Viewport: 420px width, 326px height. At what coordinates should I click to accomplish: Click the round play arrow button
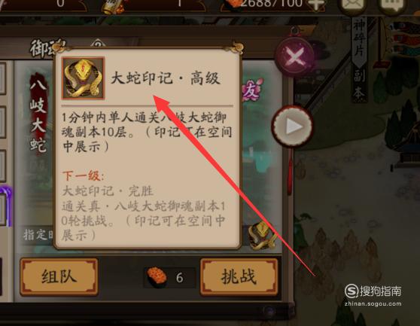click(293, 126)
